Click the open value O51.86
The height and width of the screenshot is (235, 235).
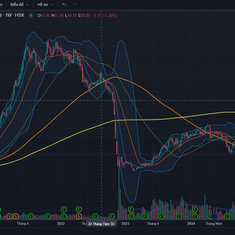pos(44,15)
